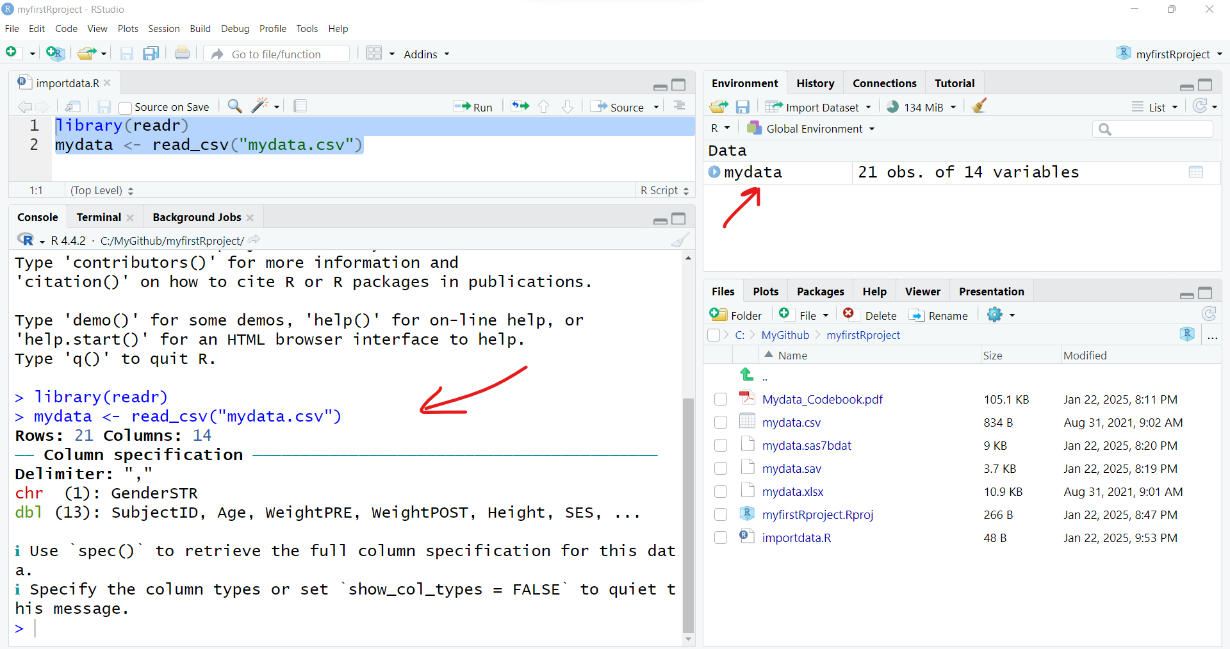This screenshot has width=1230, height=649.
Task: Click the go to next section down arrow
Action: point(568,106)
